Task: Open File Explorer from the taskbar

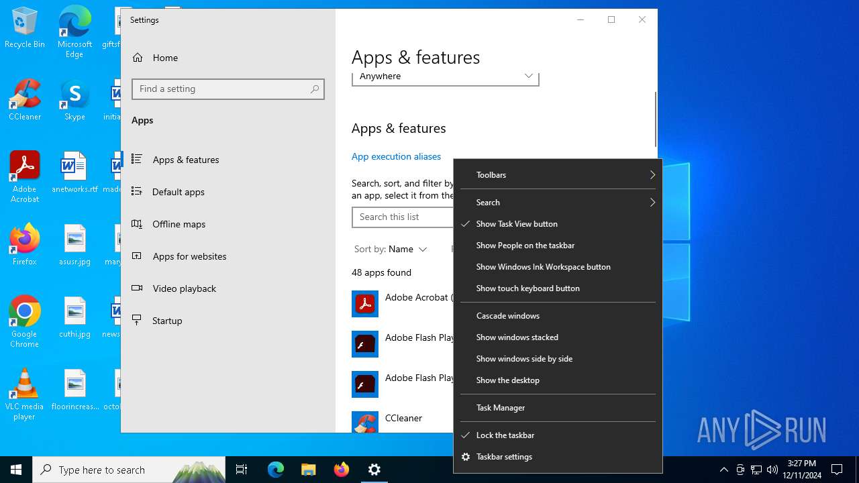Action: [309, 470]
